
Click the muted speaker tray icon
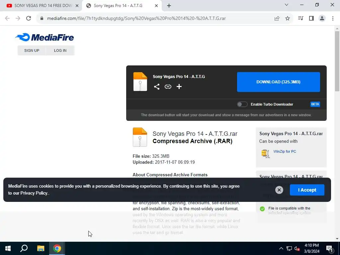(297, 248)
